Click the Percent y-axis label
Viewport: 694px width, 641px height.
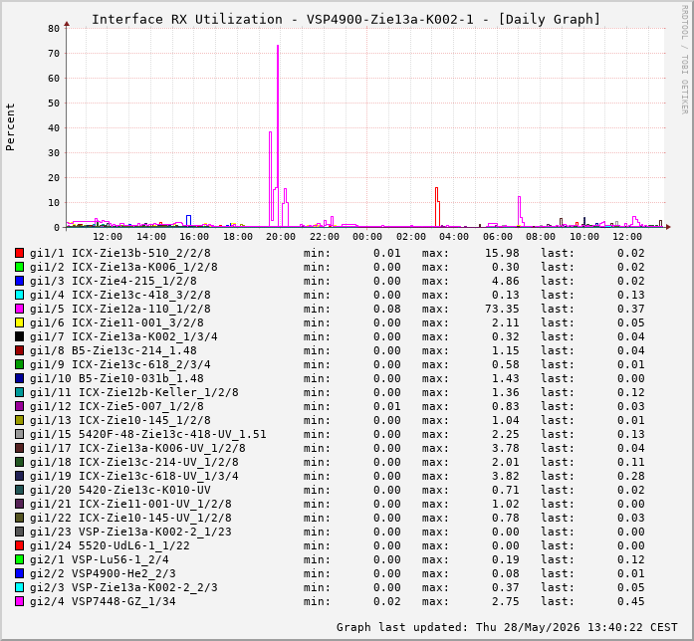(x=10, y=127)
